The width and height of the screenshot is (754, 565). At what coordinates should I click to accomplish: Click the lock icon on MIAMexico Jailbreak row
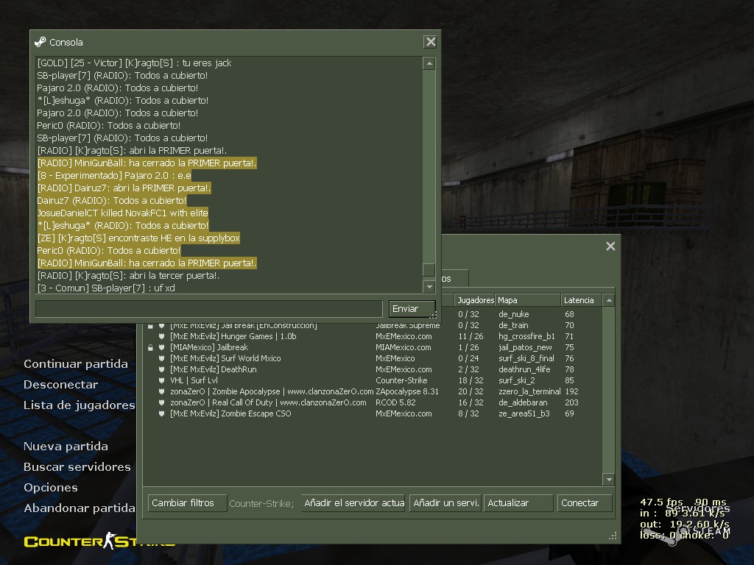click(x=150, y=347)
